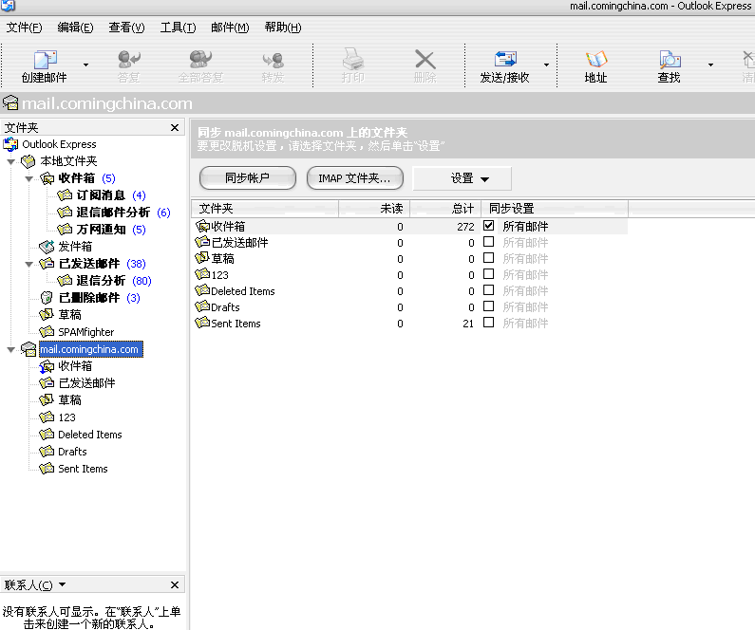Select the 订阅消息 (4) folder icon
Viewport: 755px width, 630px height.
(x=65, y=195)
